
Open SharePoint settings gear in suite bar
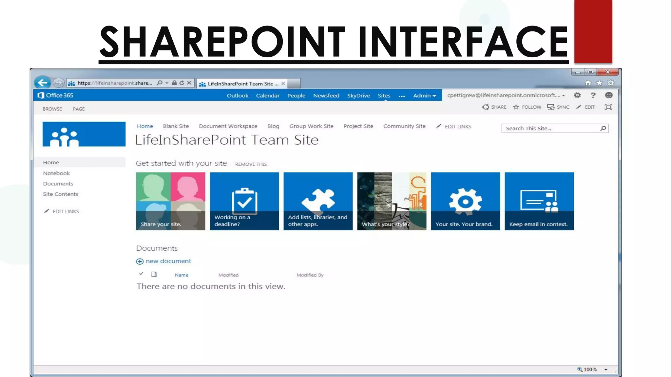(x=577, y=95)
